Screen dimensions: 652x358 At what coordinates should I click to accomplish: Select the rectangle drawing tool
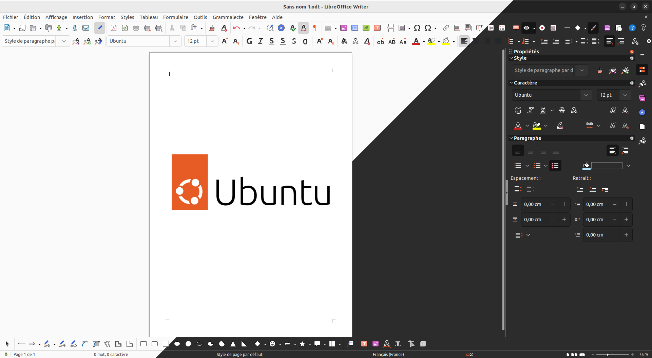click(x=143, y=344)
